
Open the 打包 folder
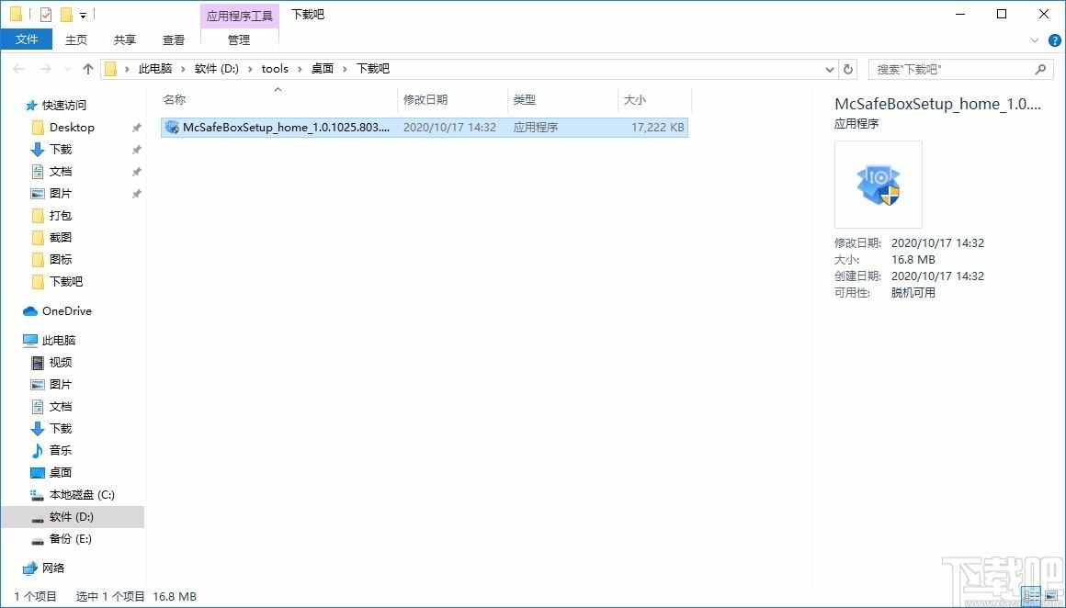pyautogui.click(x=61, y=215)
